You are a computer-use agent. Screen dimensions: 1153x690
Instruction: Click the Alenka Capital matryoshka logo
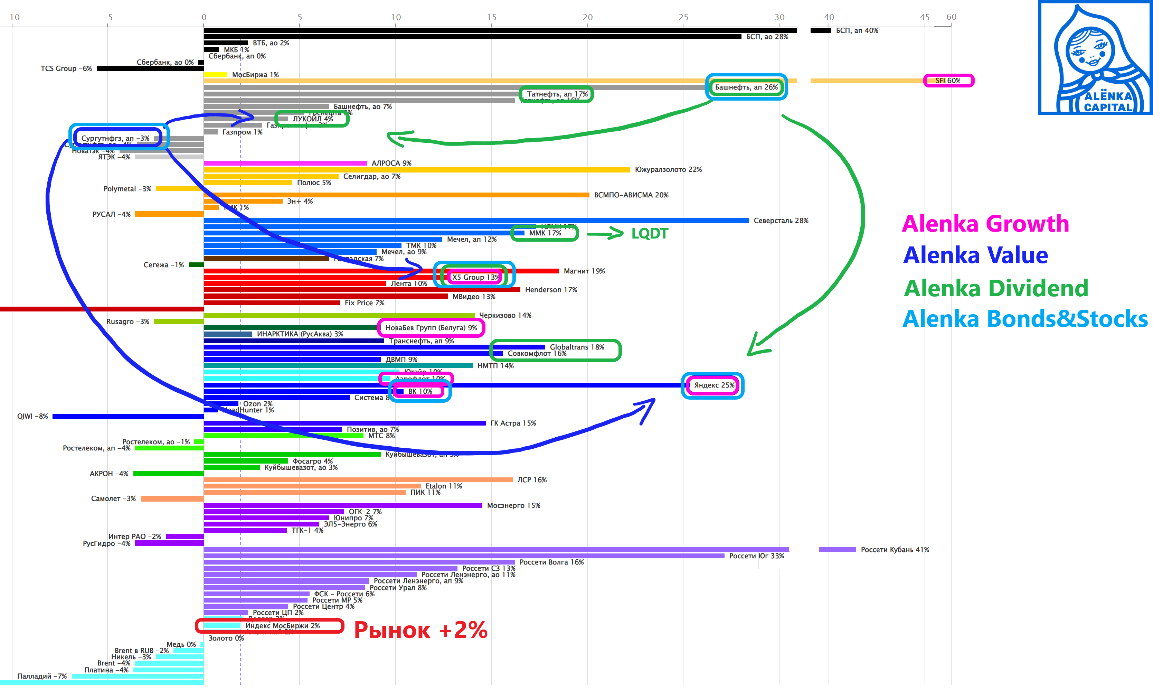tap(1095, 58)
